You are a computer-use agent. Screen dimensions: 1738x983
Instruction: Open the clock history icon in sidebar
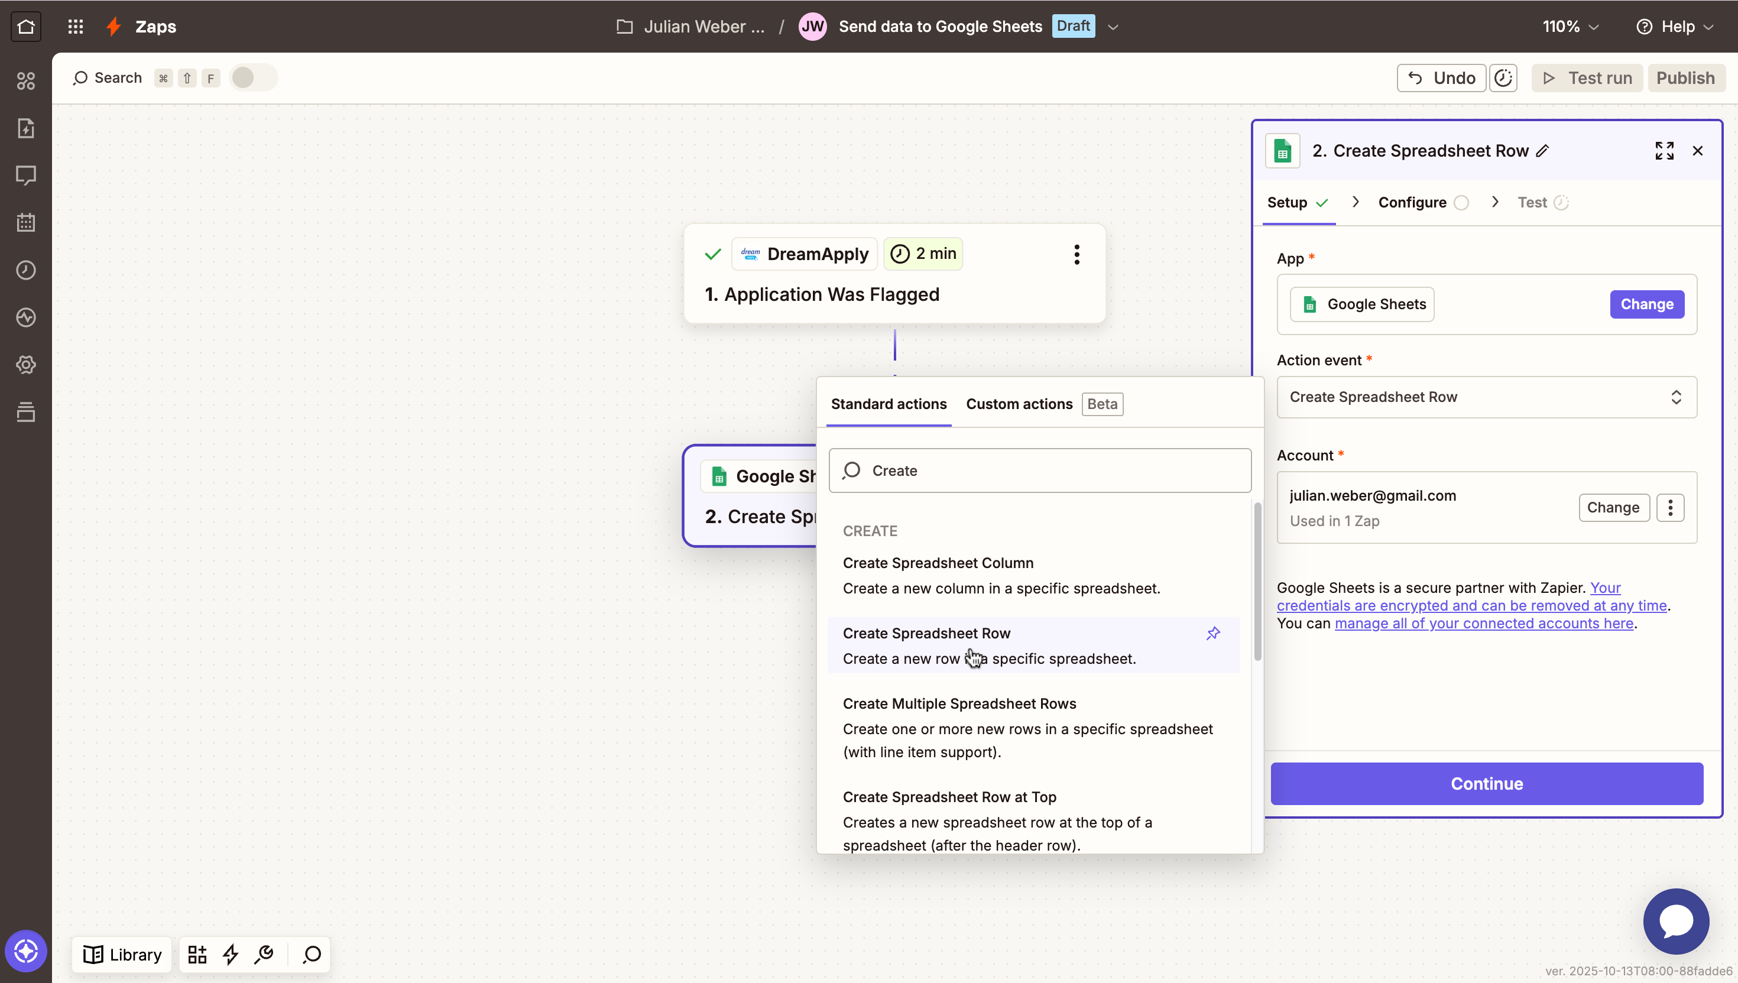click(25, 270)
